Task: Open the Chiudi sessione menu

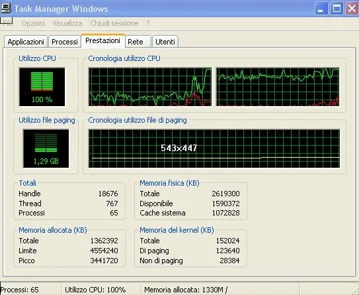Action: 114,23
